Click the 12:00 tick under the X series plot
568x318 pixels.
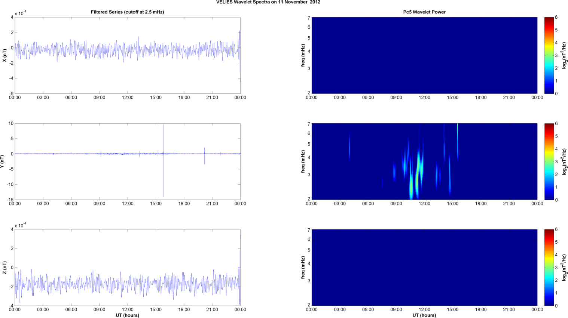[128, 98]
